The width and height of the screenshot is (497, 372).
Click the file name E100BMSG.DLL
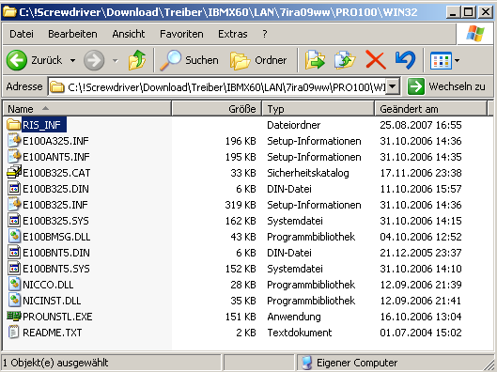(x=56, y=237)
